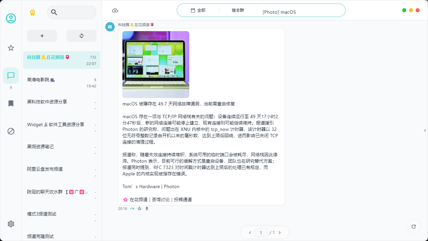Open the 高清电影院 chat
Screen dimensions: 428x241
point(62,83)
